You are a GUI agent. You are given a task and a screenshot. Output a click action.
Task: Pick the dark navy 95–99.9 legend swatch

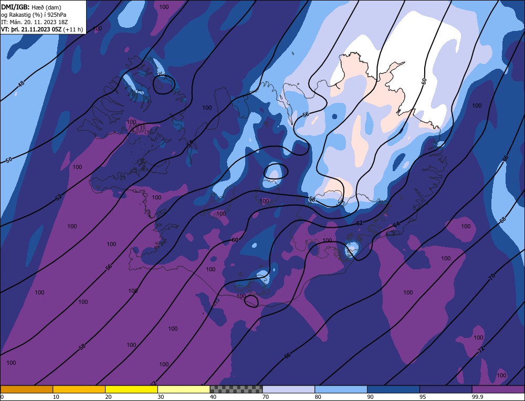pyautogui.click(x=446, y=389)
